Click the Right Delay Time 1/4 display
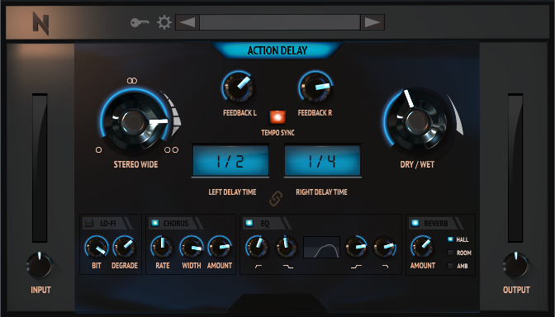The height and width of the screenshot is (317, 555). tap(322, 161)
